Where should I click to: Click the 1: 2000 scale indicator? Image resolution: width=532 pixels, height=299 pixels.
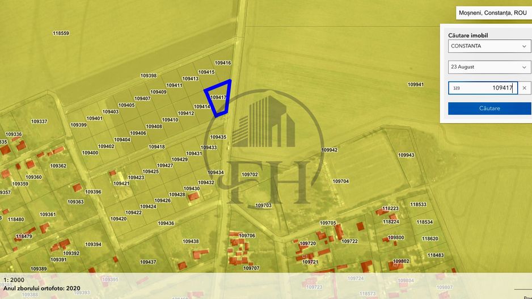13,280
